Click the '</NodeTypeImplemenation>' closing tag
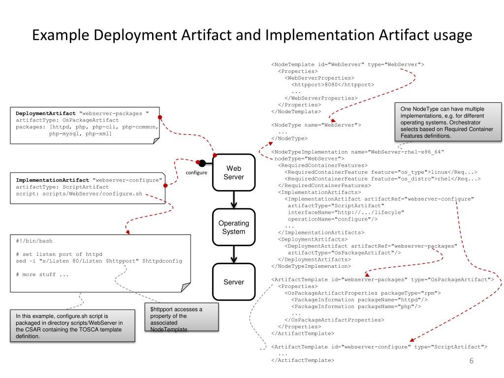Image resolution: width=504 pixels, height=378 pixels. coord(311,266)
